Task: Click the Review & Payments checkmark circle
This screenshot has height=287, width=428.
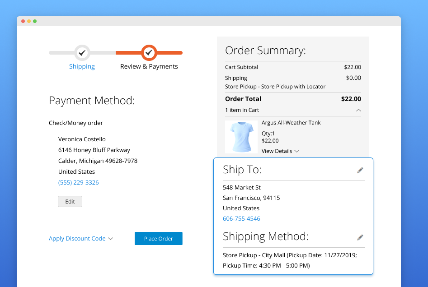Action: coord(149,53)
